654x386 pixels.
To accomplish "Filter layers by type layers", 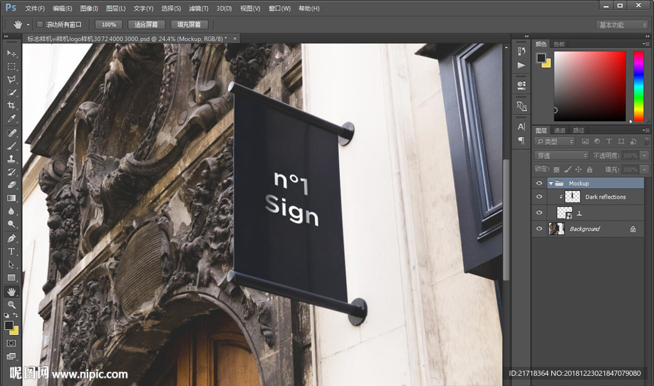I will (609, 141).
